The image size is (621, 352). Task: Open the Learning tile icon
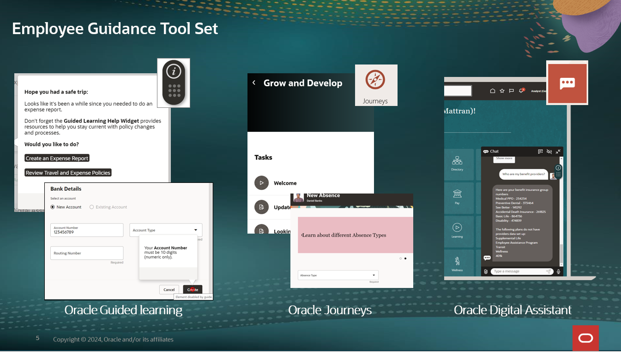click(x=457, y=227)
